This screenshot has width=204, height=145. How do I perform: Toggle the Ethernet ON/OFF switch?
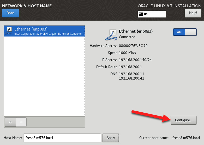pyautogui.click(x=185, y=32)
